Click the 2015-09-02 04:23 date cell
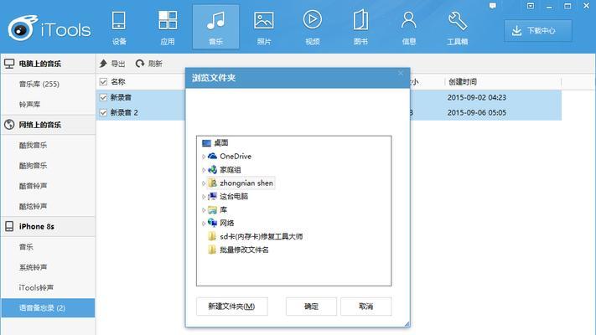Screen dimensions: 596x335 click(x=477, y=98)
